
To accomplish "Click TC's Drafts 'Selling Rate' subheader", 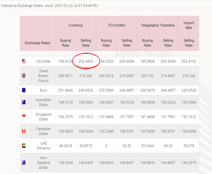I will coord(127,43).
